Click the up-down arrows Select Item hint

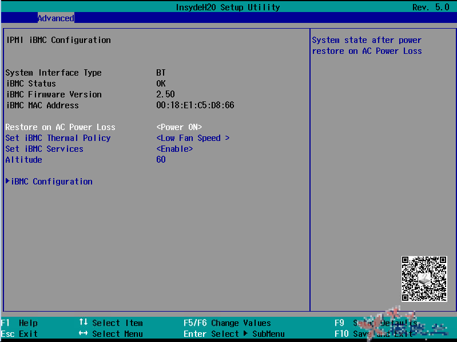[x=111, y=323]
